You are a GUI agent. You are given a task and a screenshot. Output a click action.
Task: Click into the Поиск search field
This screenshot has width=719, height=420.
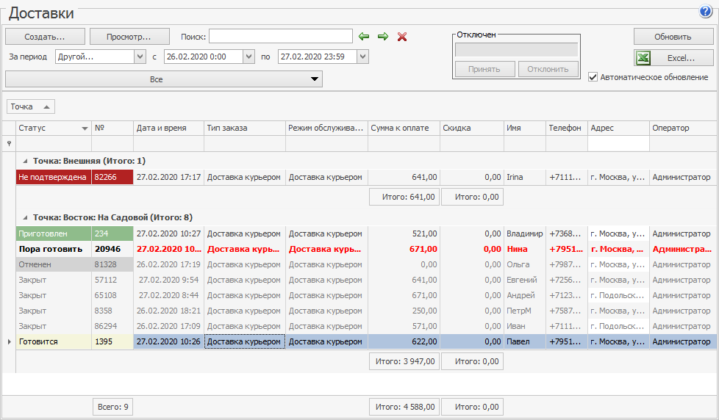tap(281, 37)
